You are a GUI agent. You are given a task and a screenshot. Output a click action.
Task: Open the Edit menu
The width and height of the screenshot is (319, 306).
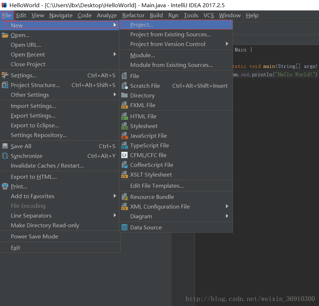[x=21, y=15]
